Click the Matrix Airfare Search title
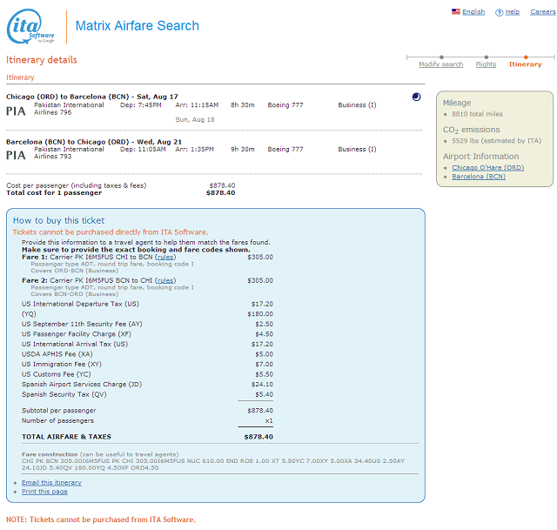The height and width of the screenshot is (530, 557). point(138,25)
